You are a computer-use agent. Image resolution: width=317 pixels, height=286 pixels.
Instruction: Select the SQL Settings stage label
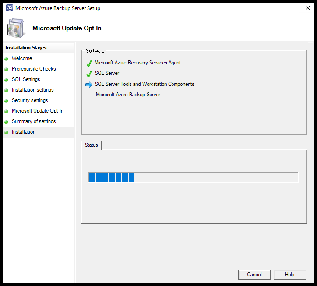(x=26, y=79)
